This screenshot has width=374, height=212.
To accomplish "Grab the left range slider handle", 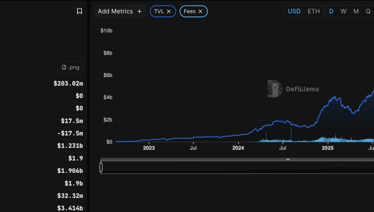I will point(101,167).
